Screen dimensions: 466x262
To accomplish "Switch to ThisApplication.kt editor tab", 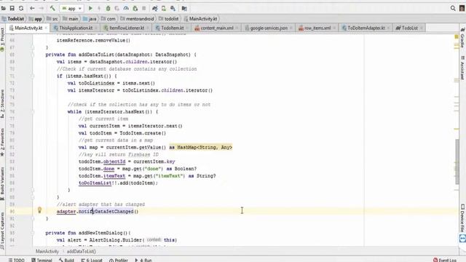I will click(76, 28).
